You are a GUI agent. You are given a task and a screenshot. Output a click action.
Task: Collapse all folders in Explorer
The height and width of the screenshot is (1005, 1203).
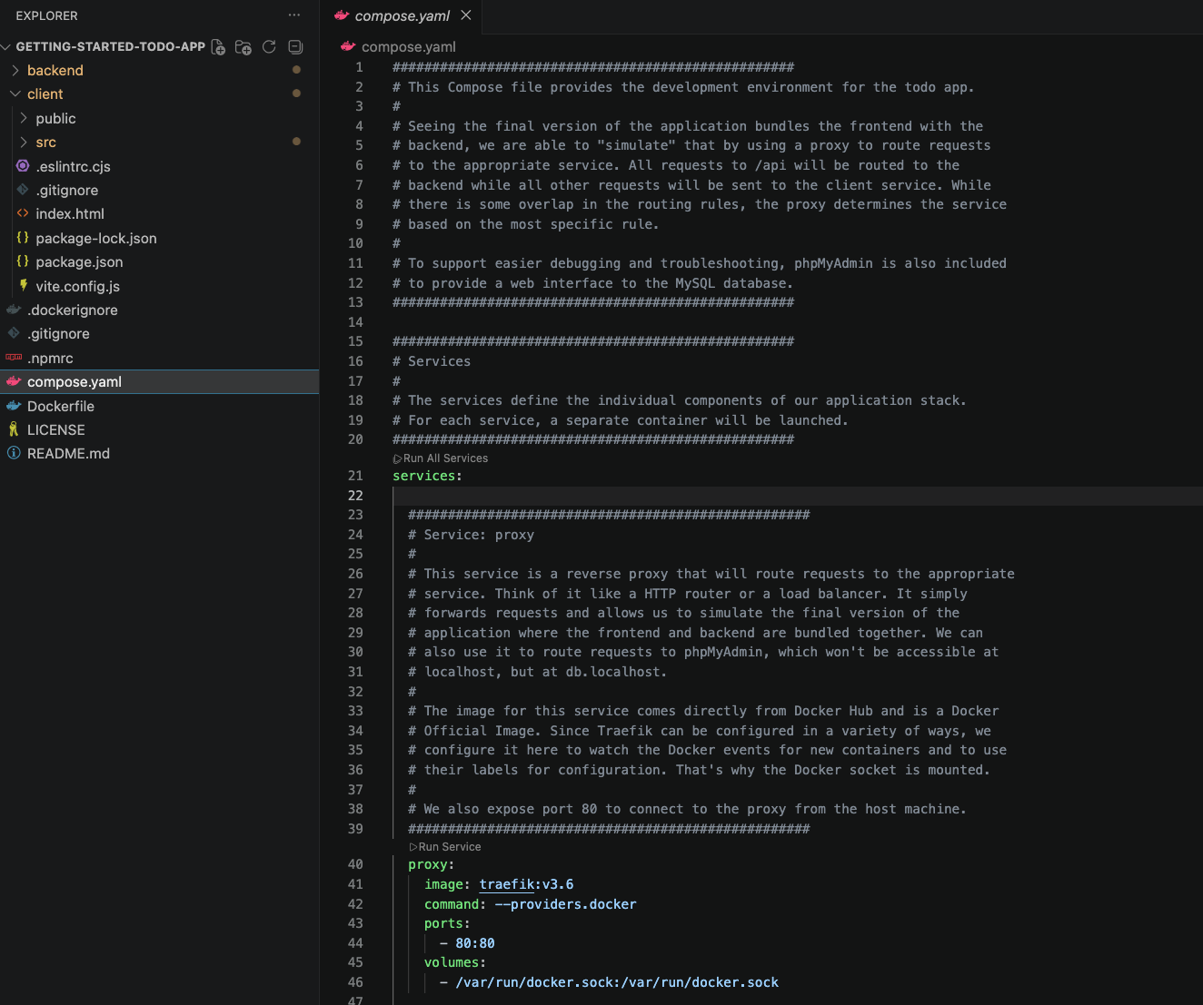coord(294,47)
